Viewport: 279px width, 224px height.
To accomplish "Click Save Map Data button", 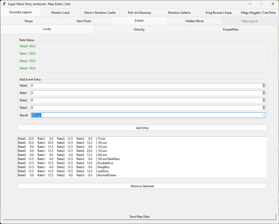I will (139, 217).
